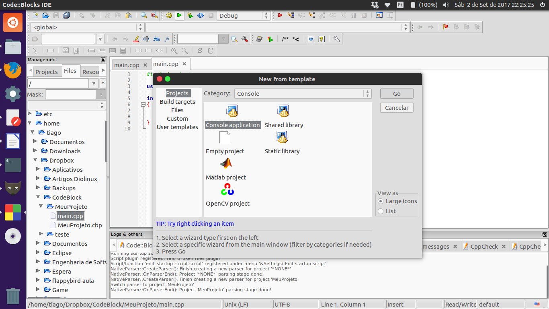549x309 pixels.
Task: Open the Mask dropdown in Files panel
Action: 101,95
